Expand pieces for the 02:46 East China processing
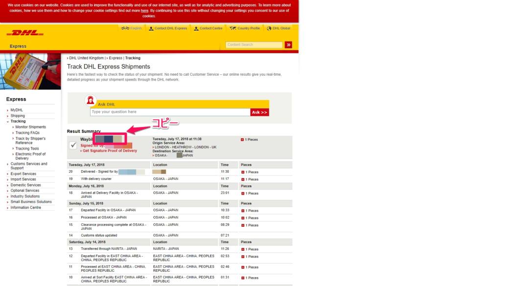Viewport: 519px width, 286px height. (243, 267)
